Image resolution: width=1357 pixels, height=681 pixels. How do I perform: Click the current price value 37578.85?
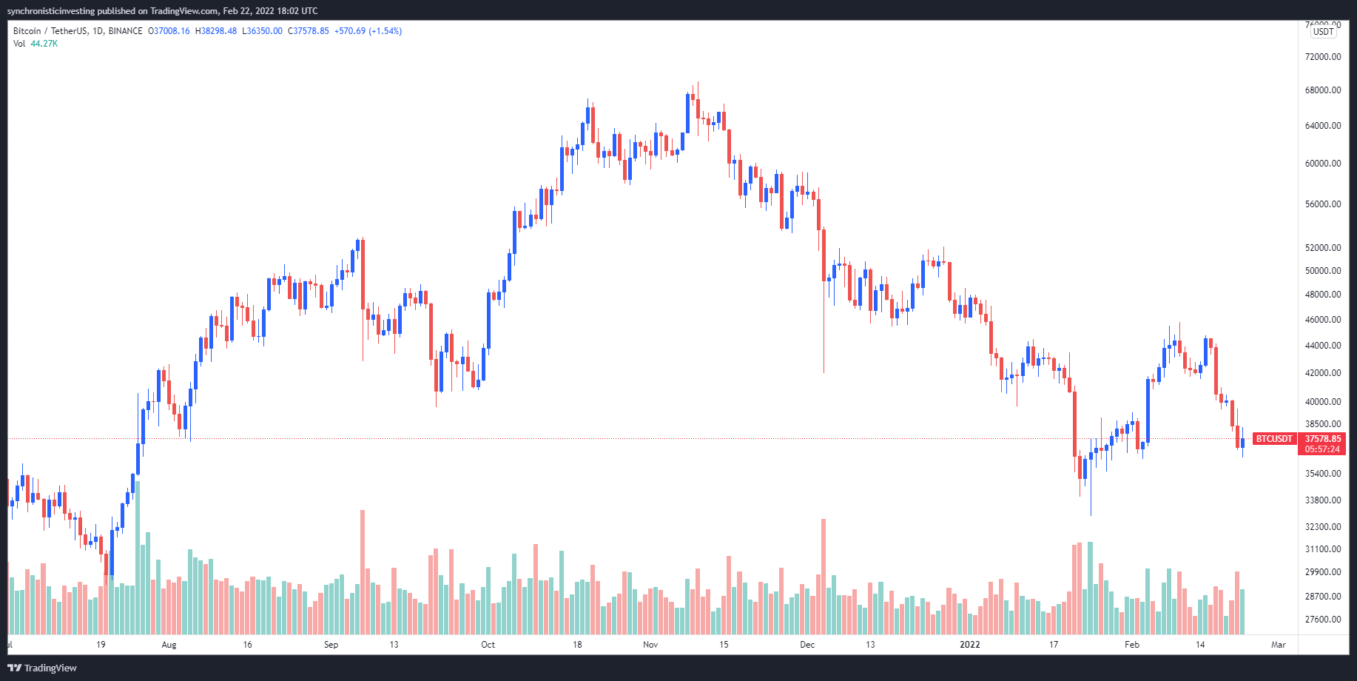pos(1323,439)
